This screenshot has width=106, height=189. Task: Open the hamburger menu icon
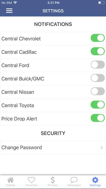[x=9, y=11]
